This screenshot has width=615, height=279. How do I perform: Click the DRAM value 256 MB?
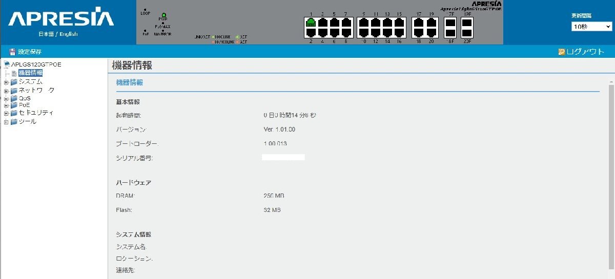274,196
